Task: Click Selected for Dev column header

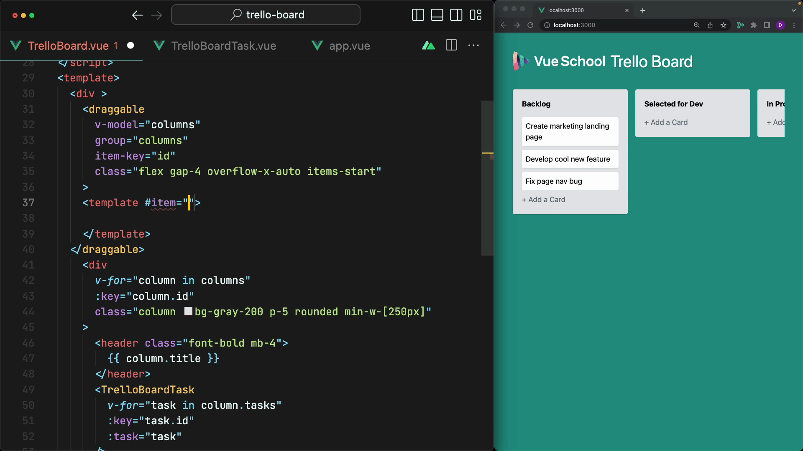Action: pos(673,104)
